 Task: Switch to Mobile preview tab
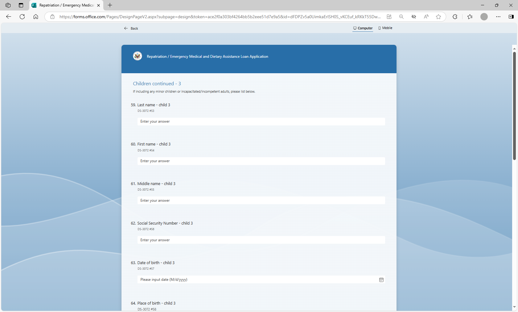pyautogui.click(x=385, y=28)
